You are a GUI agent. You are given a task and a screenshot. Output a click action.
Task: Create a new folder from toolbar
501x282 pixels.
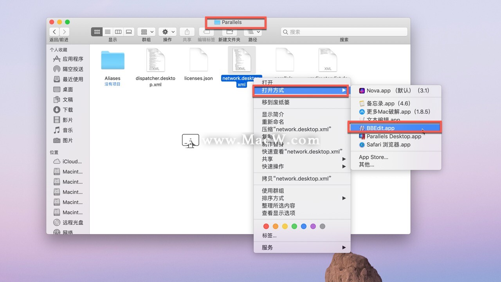click(229, 32)
